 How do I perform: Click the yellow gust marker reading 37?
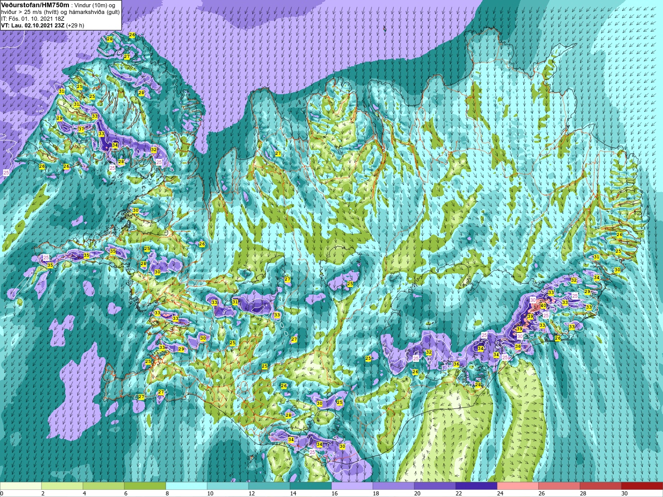81,129
